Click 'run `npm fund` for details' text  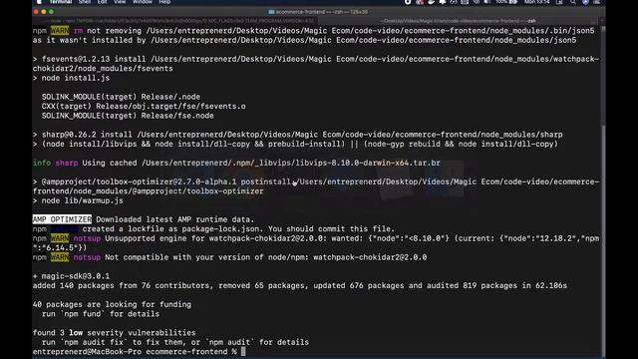point(101,314)
